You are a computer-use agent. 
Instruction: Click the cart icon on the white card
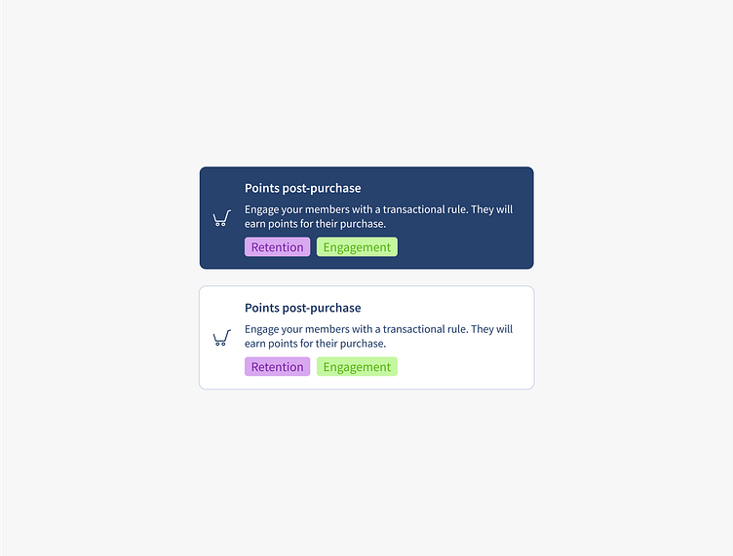pyautogui.click(x=221, y=338)
